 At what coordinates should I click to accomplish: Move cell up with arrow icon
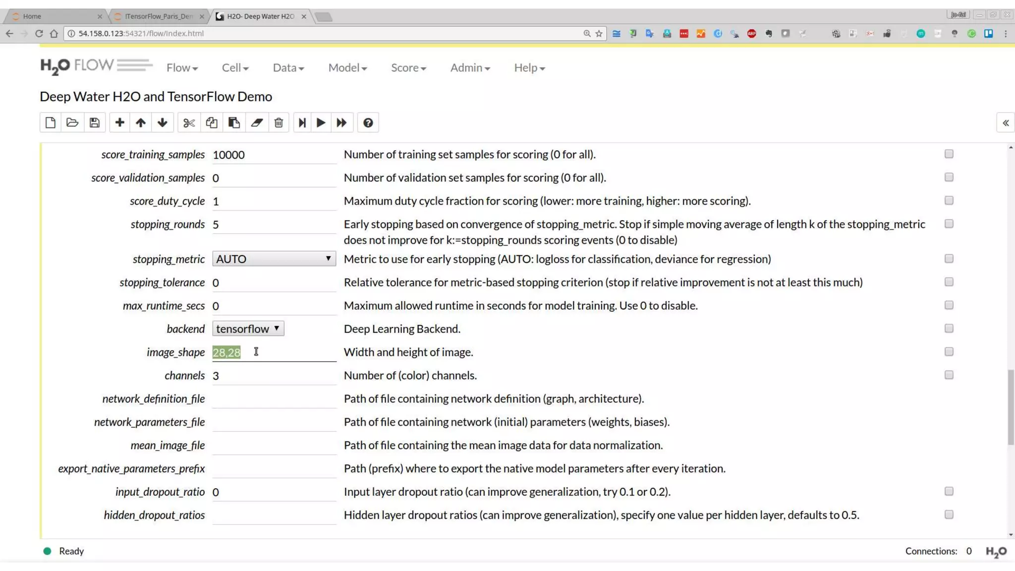pyautogui.click(x=141, y=122)
